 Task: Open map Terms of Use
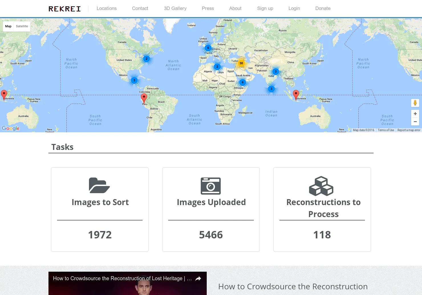(x=386, y=130)
